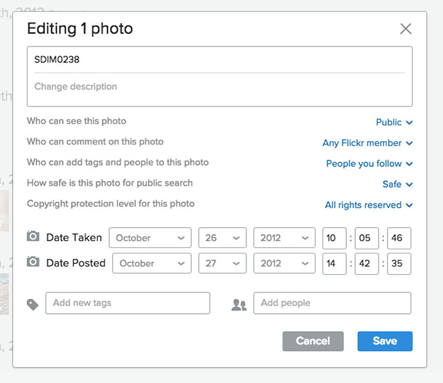Open the All rights reserved license dropdown
443x383 pixels.
pos(368,205)
